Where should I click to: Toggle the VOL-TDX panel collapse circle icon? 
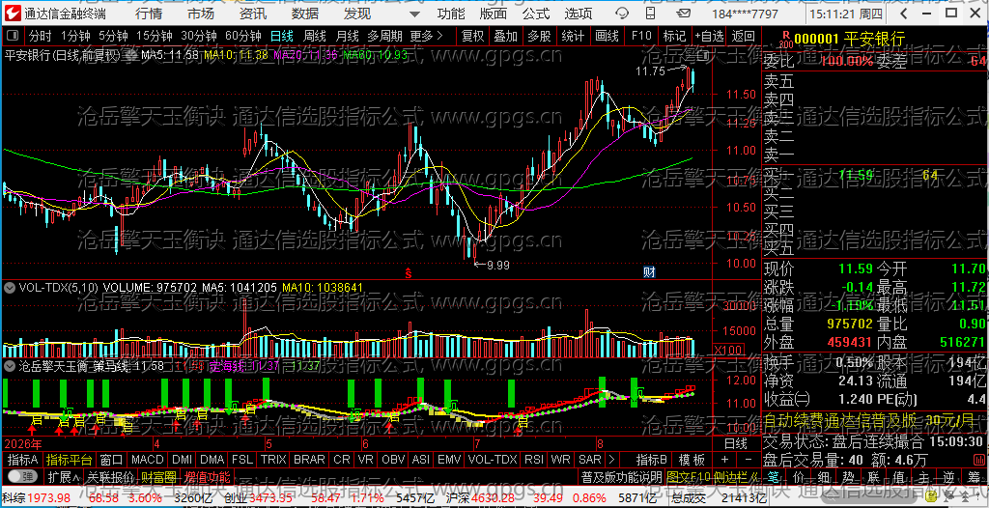(10, 287)
